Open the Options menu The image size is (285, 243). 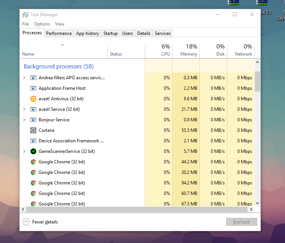[x=42, y=24]
